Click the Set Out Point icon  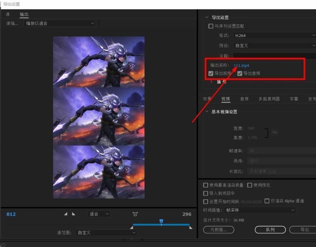74,214
